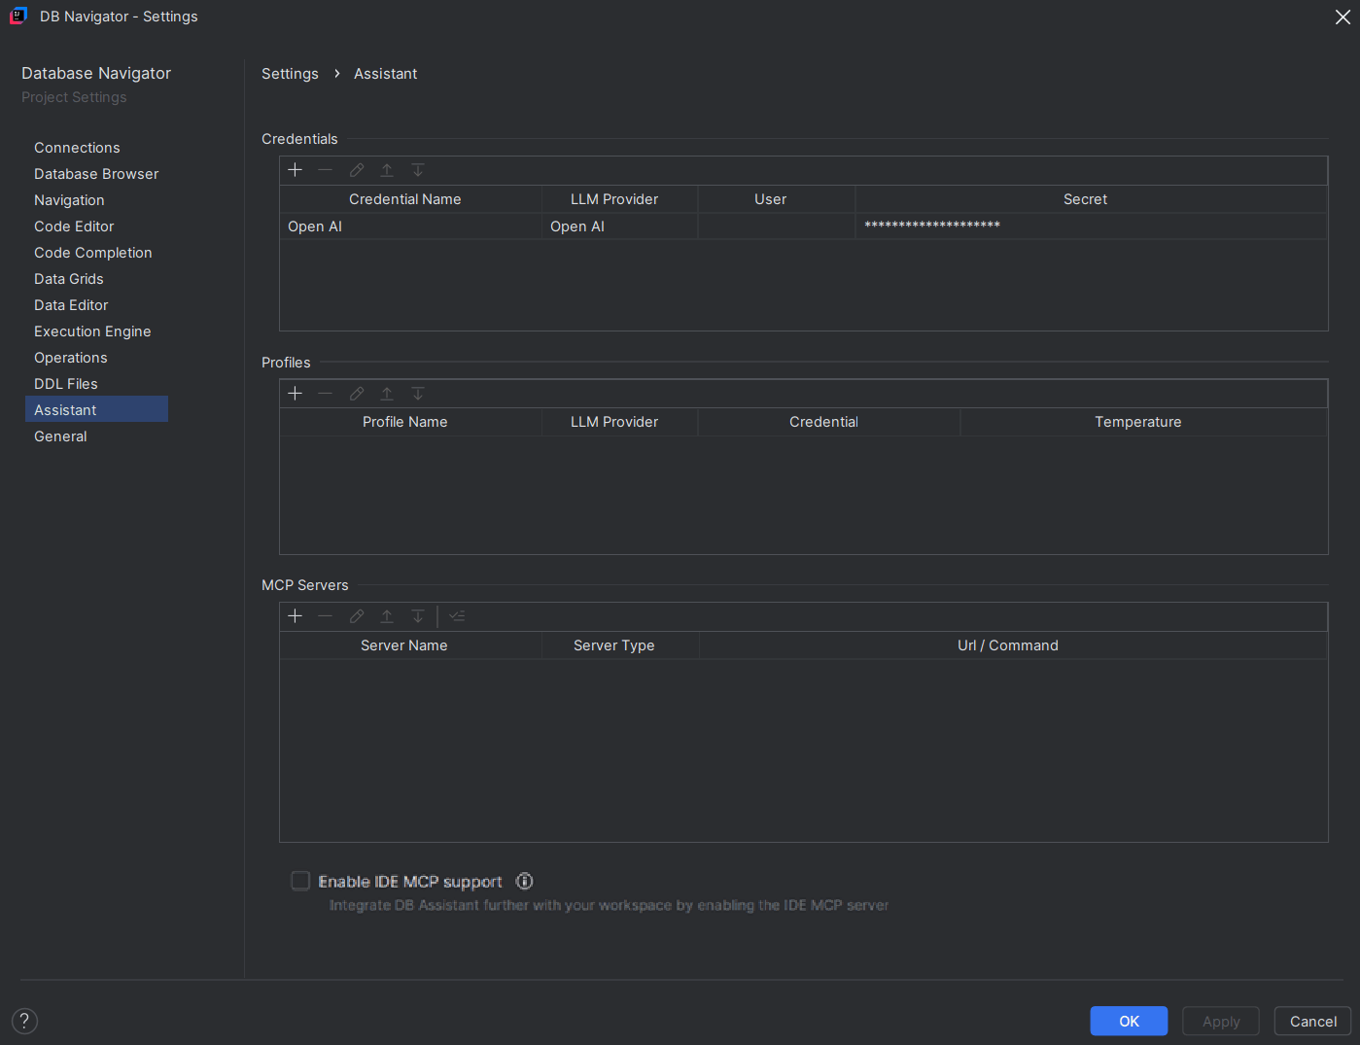Move credential up in Credentials toolbar
The width and height of the screenshot is (1360, 1045).
pos(387,170)
